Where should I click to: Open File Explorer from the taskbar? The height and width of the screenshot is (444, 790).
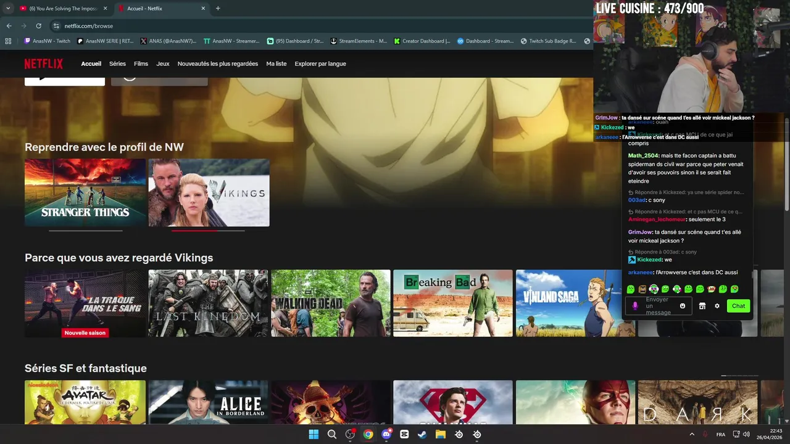(x=441, y=434)
